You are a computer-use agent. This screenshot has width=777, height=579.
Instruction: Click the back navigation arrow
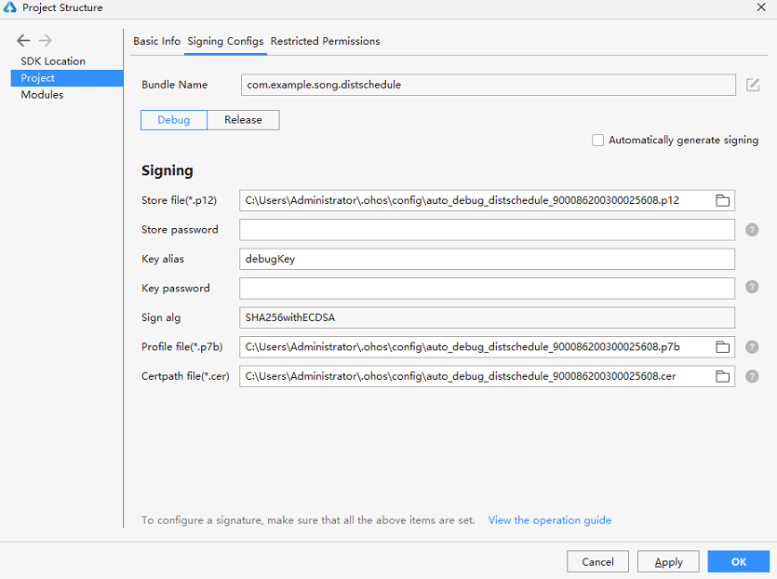click(x=23, y=40)
